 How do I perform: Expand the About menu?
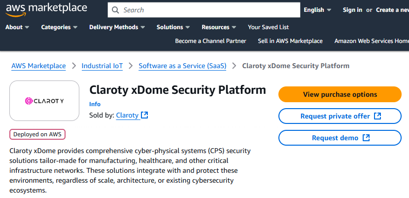tap(17, 27)
